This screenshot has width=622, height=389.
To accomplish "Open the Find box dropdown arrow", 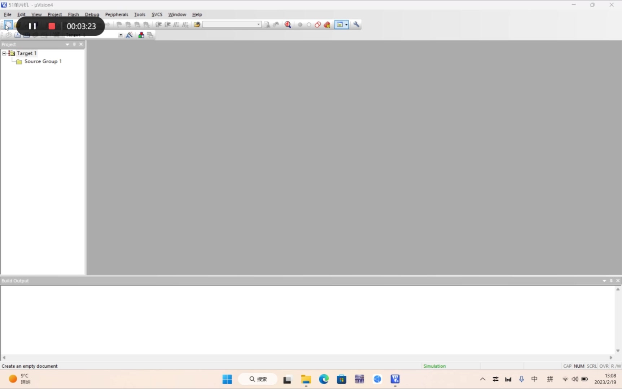I will point(259,24).
